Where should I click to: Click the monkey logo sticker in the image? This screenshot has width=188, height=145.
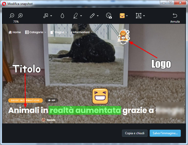[124, 37]
